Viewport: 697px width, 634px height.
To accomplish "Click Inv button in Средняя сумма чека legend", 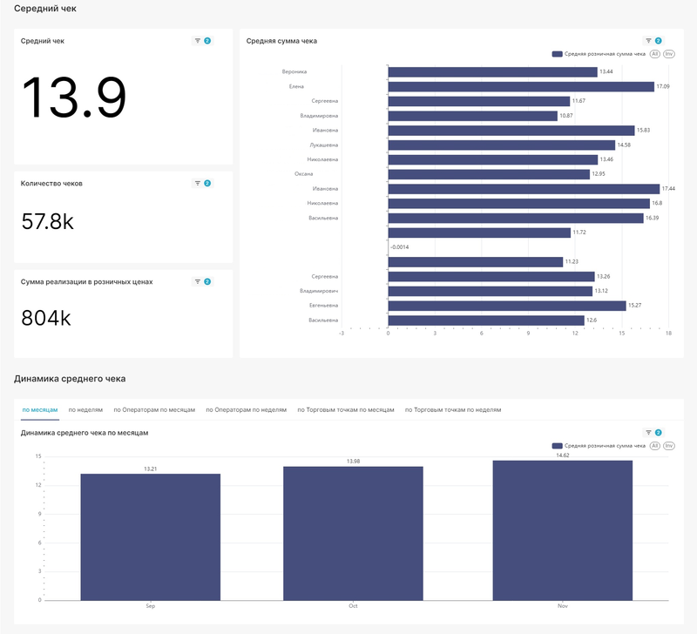I will (669, 54).
